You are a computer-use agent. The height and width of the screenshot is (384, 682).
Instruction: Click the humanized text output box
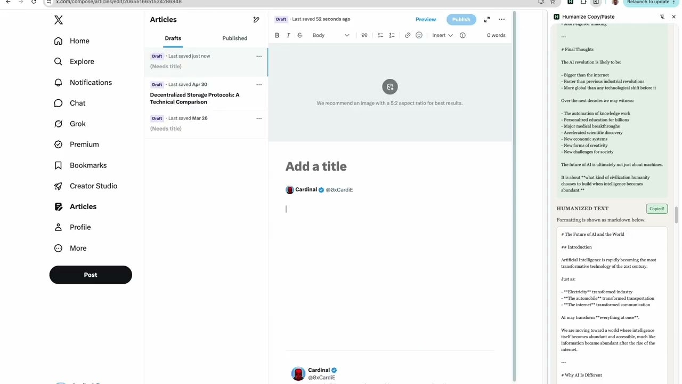(612, 306)
